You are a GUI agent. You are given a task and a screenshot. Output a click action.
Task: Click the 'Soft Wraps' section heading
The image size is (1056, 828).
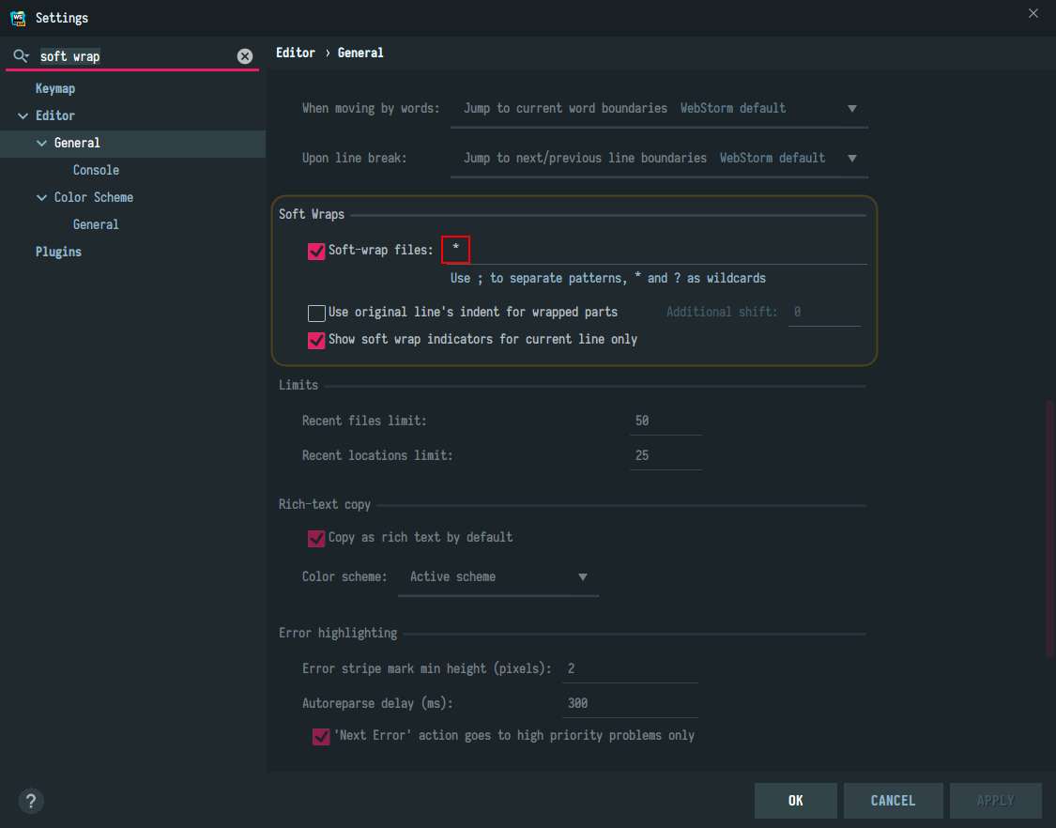tap(311, 214)
